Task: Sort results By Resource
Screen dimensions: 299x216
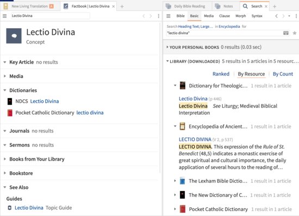Action: tap(251, 74)
